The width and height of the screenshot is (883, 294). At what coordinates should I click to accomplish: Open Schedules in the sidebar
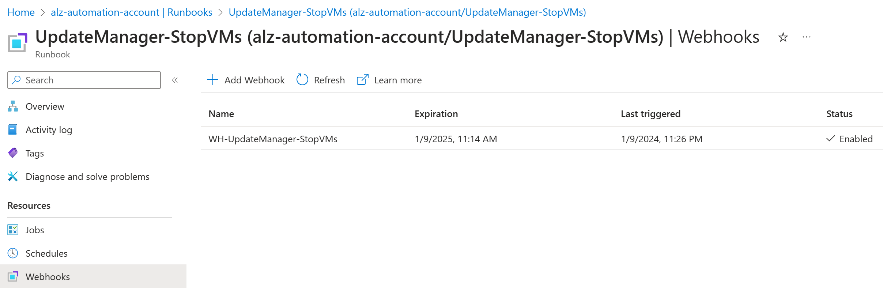coord(93,253)
